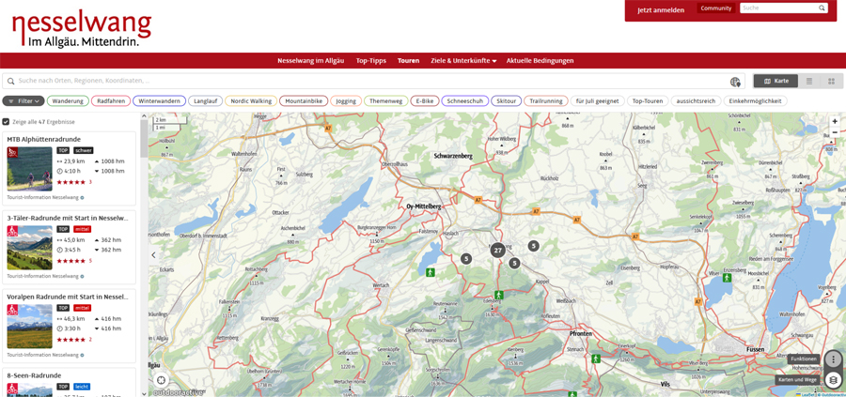Zoom out on the map with minus button

835,132
